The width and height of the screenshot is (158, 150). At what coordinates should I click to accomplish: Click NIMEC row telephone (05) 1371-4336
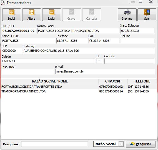[x=138, y=91]
